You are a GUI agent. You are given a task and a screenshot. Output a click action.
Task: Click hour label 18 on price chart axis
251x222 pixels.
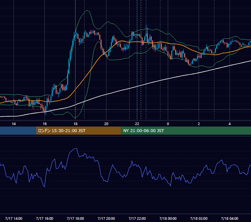pyautogui.click(x=75, y=124)
